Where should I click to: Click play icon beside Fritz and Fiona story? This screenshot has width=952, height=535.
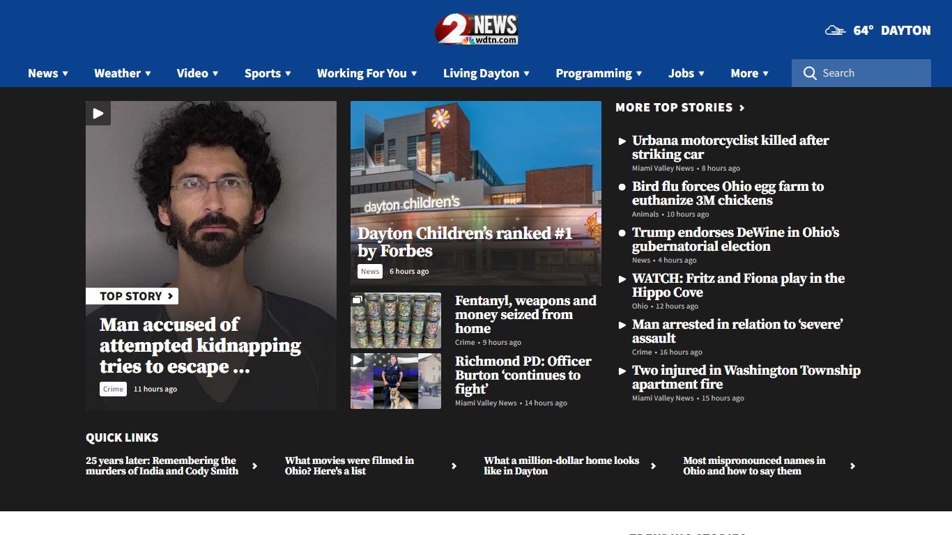[x=622, y=279]
